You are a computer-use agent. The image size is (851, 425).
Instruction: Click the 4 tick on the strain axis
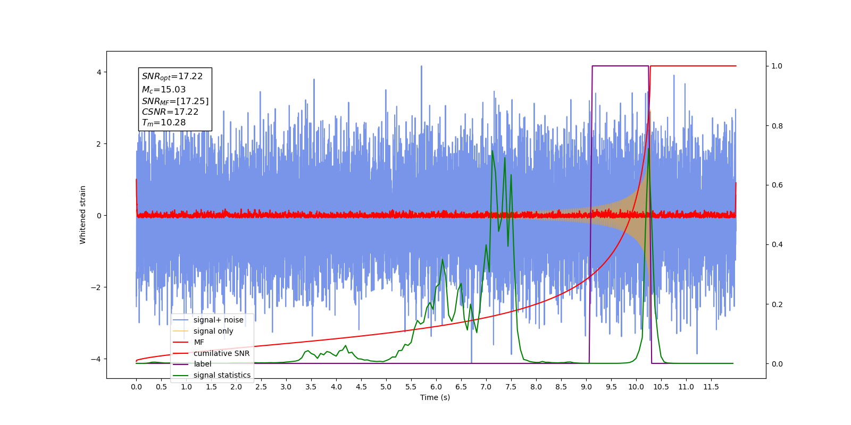[x=99, y=72]
